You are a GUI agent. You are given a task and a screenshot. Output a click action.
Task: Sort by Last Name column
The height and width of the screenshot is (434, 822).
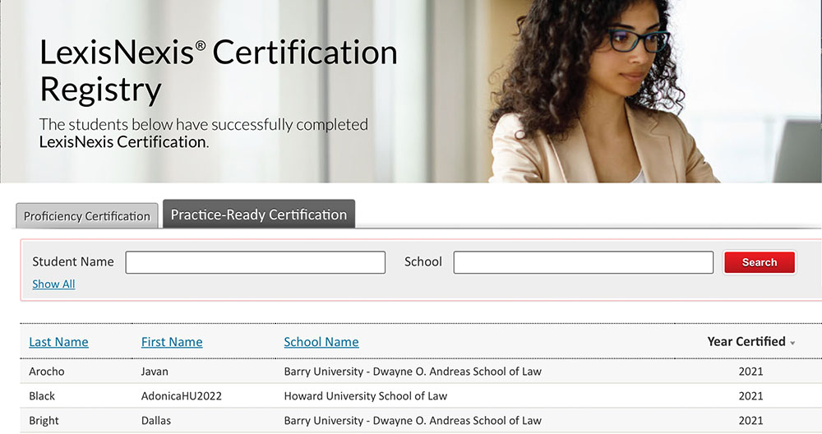click(x=58, y=342)
